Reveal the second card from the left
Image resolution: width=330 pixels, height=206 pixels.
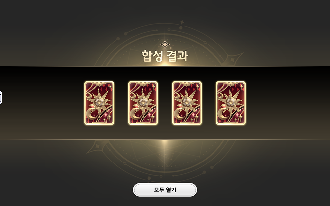click(x=143, y=103)
